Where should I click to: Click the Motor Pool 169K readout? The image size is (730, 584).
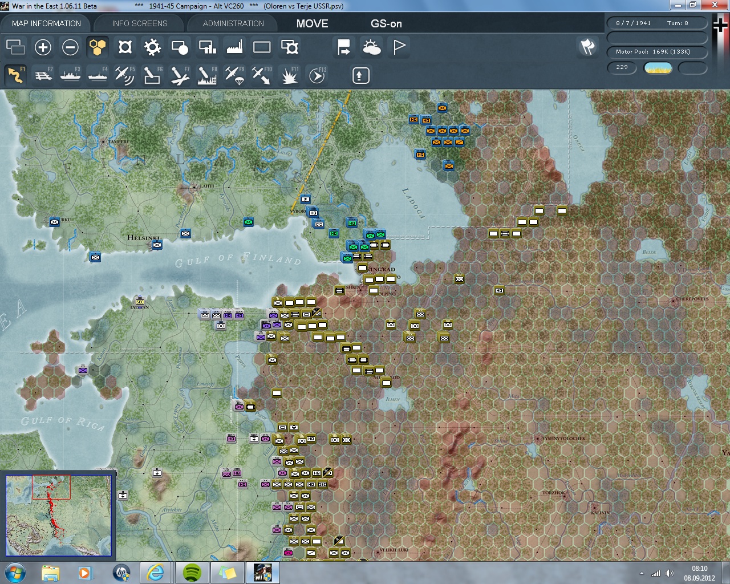pos(657,51)
